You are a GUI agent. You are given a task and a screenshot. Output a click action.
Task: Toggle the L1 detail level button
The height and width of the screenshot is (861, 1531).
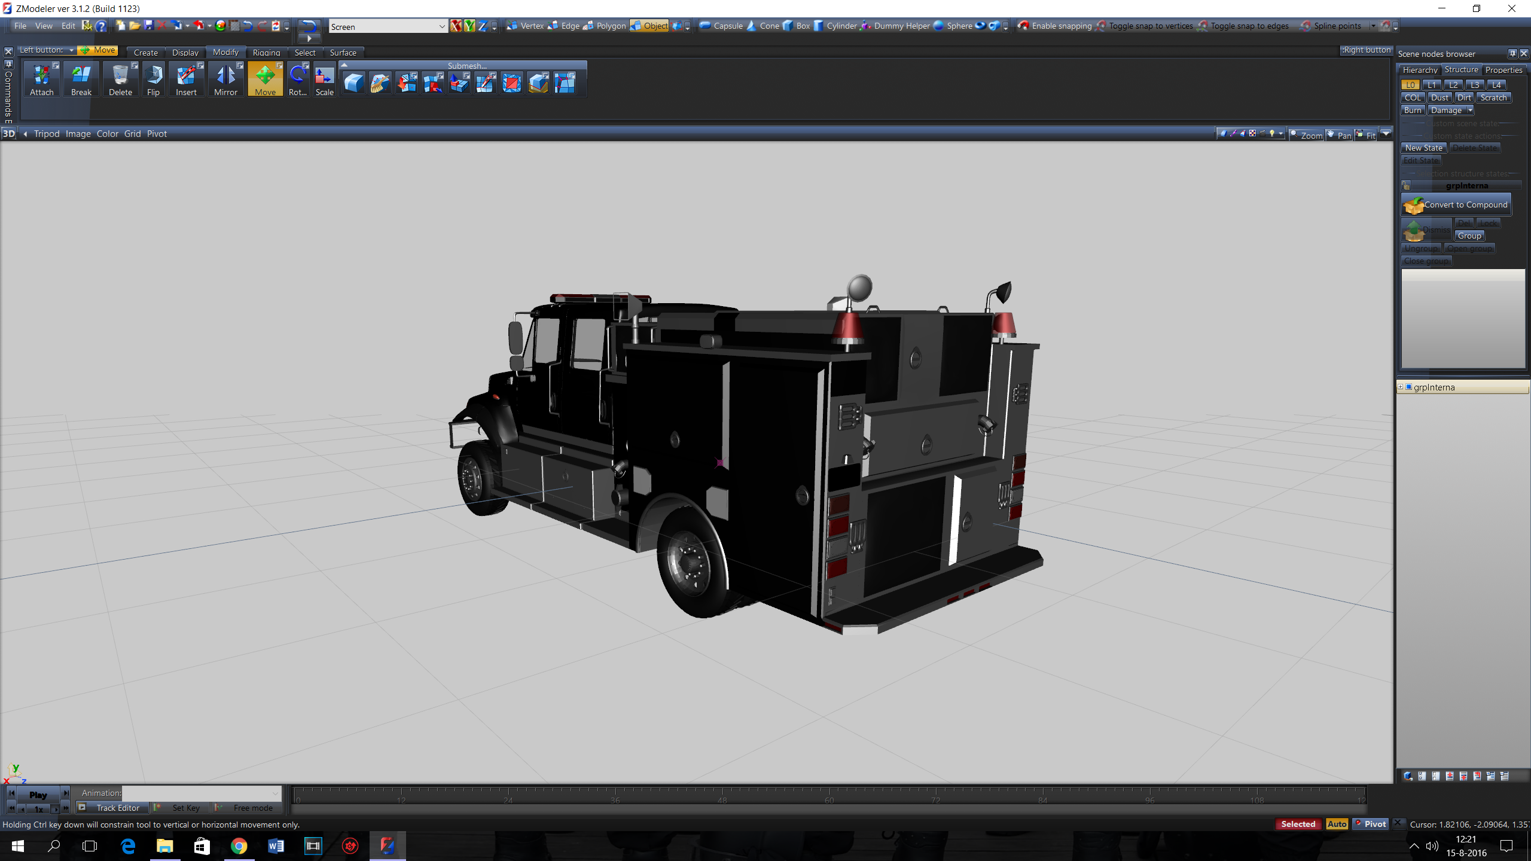click(x=1432, y=85)
